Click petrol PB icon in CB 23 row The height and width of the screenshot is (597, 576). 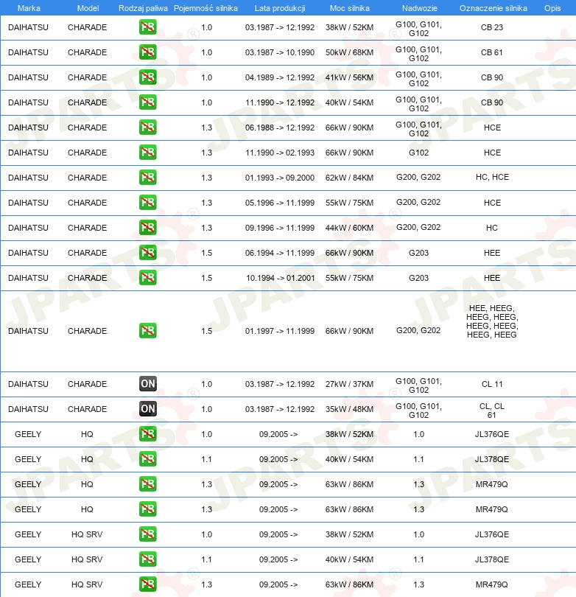[x=148, y=27]
